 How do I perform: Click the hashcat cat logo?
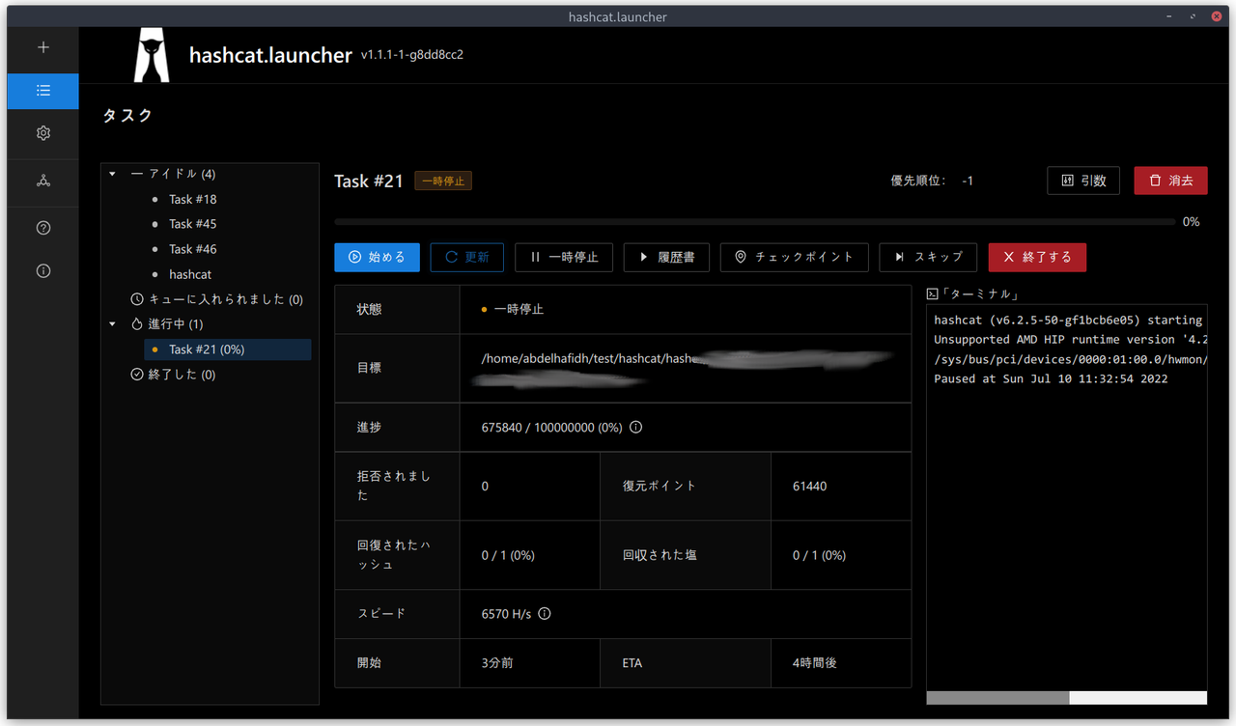click(153, 54)
